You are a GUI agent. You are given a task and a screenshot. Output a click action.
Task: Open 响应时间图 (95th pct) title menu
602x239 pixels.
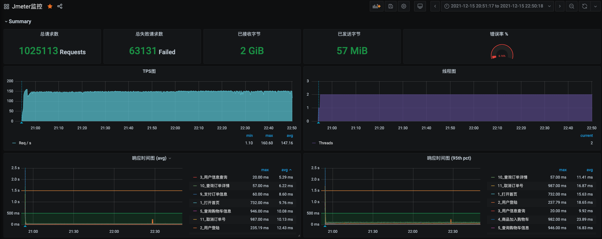449,158
